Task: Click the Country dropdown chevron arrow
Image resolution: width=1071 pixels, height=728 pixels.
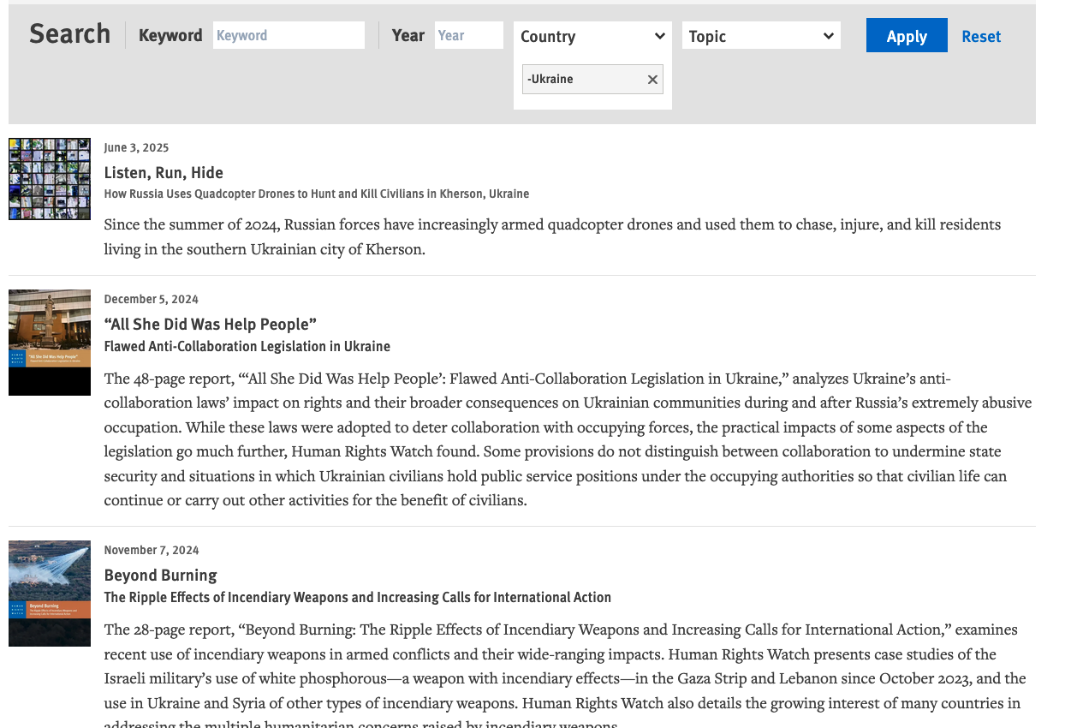Action: click(659, 36)
